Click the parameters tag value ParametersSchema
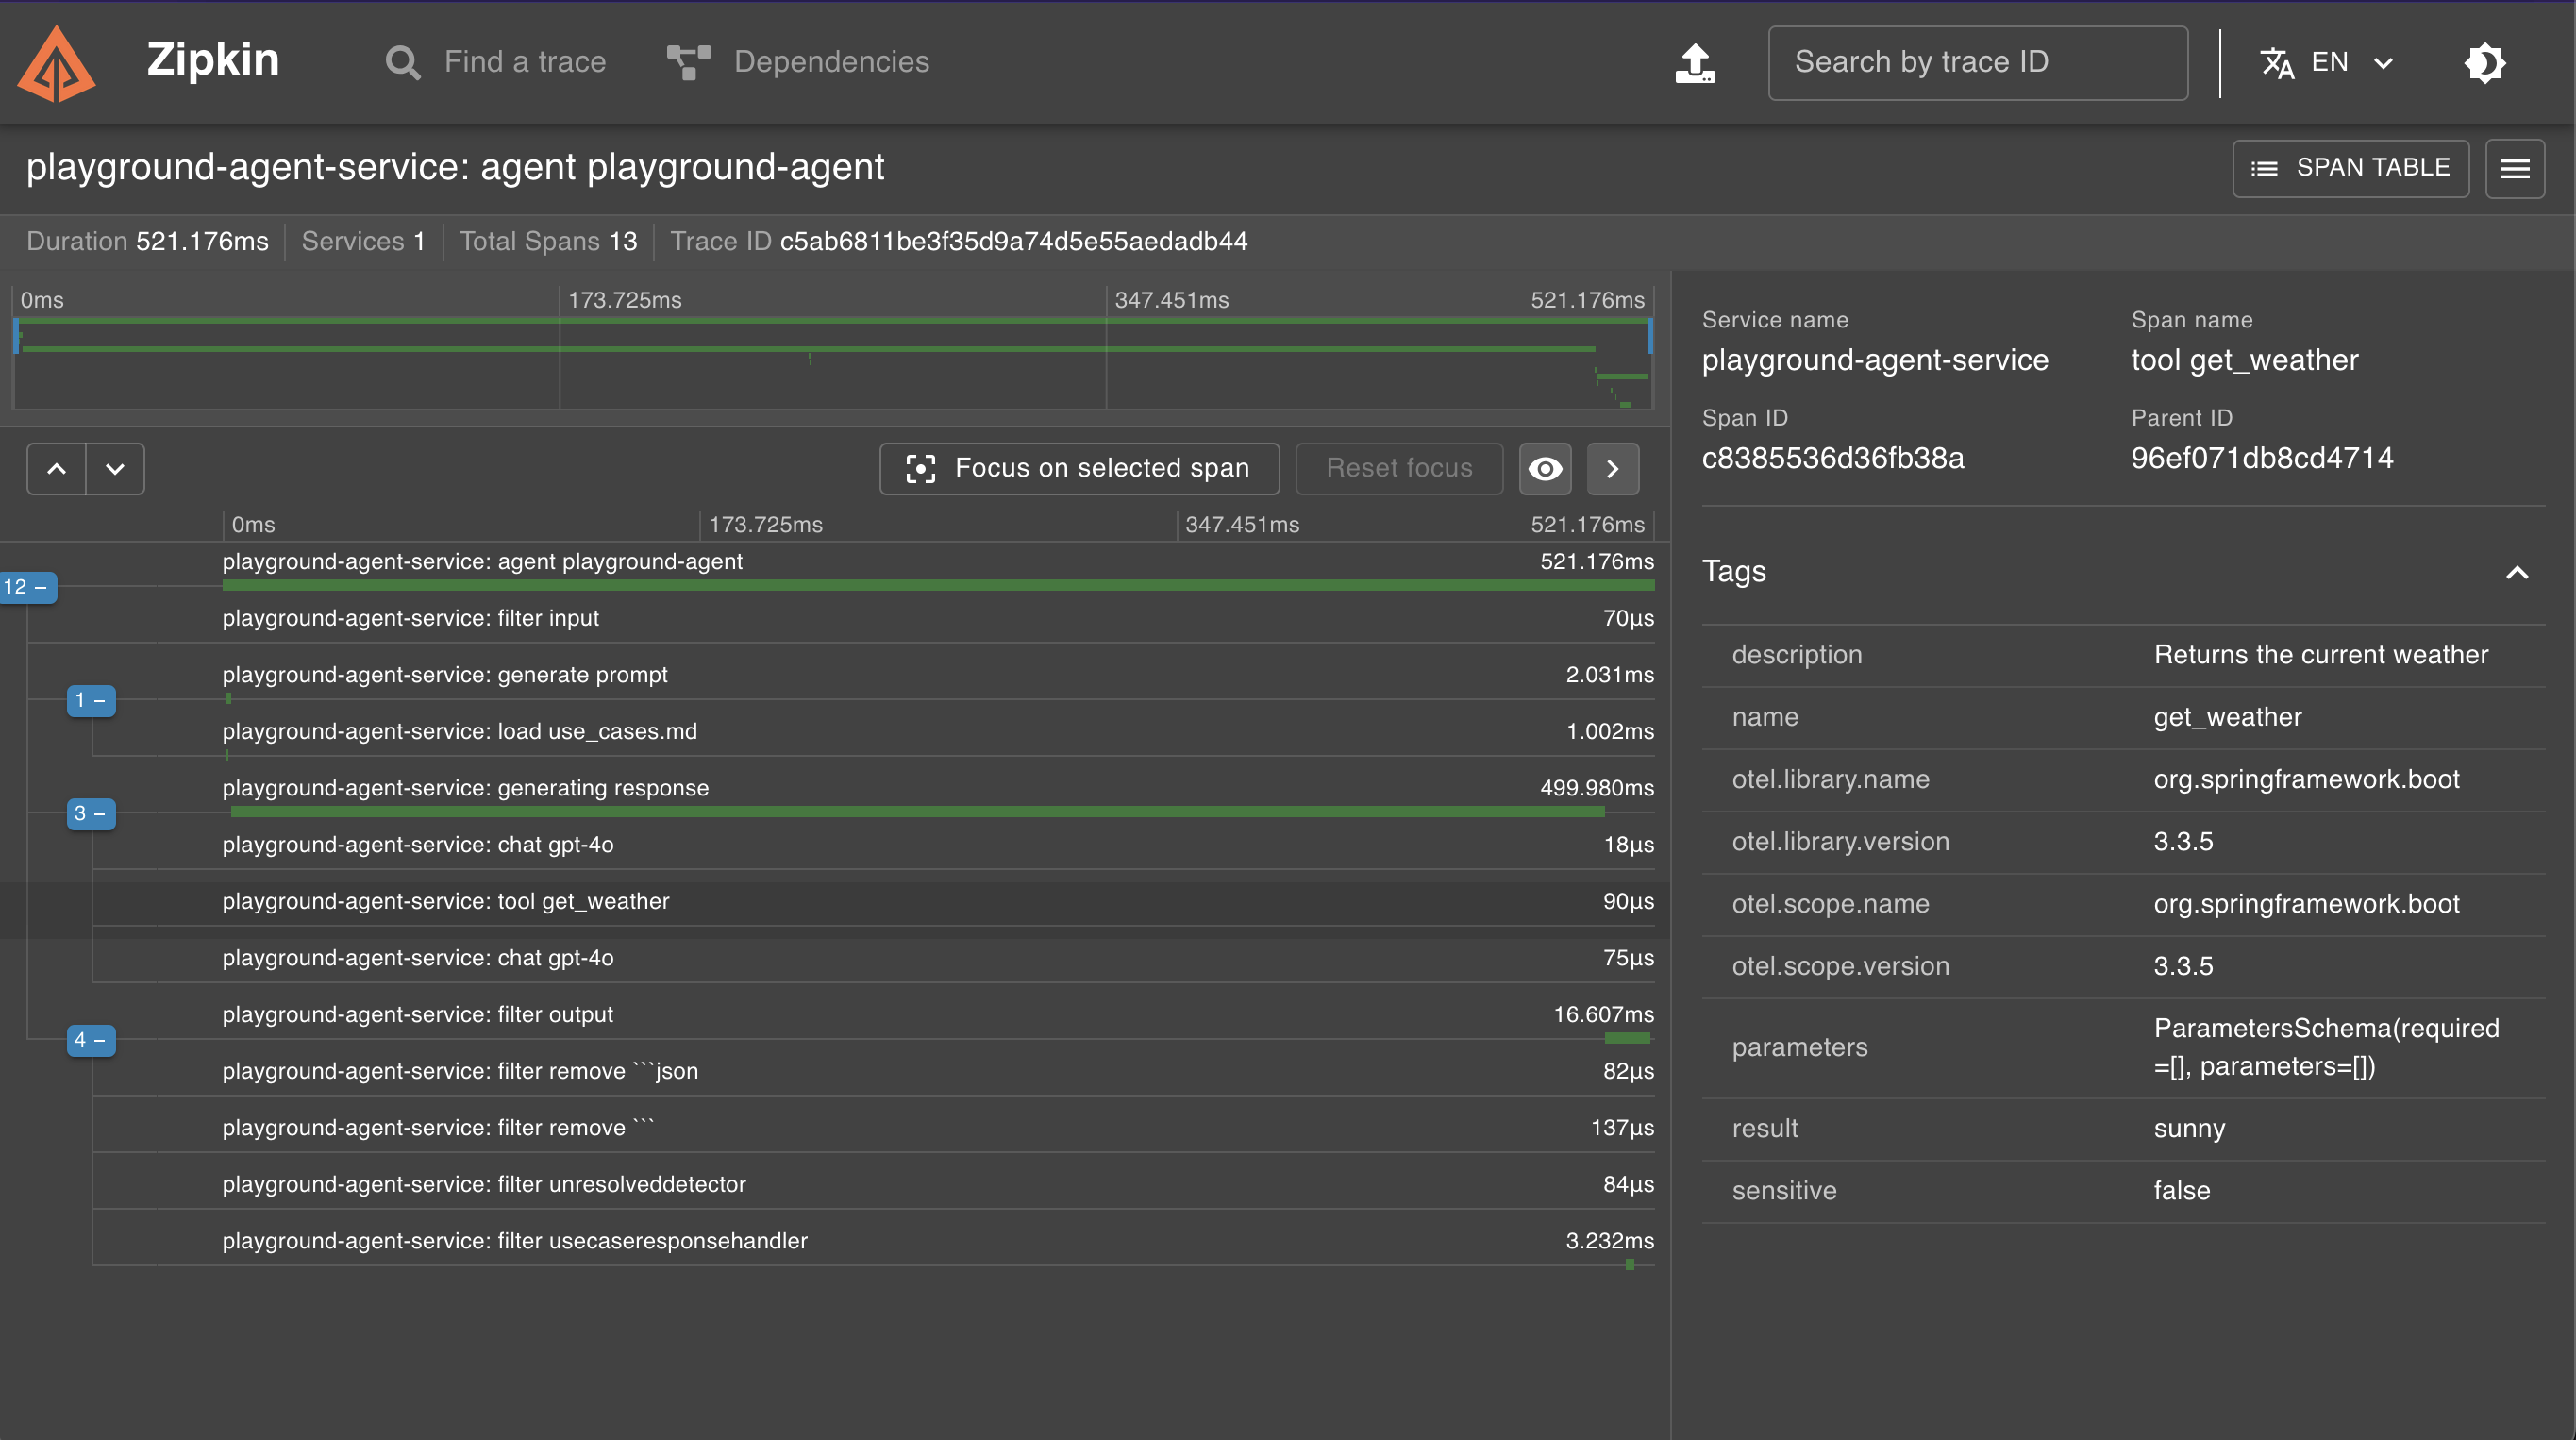Image resolution: width=2576 pixels, height=1440 pixels. pyautogui.click(x=2326, y=1048)
